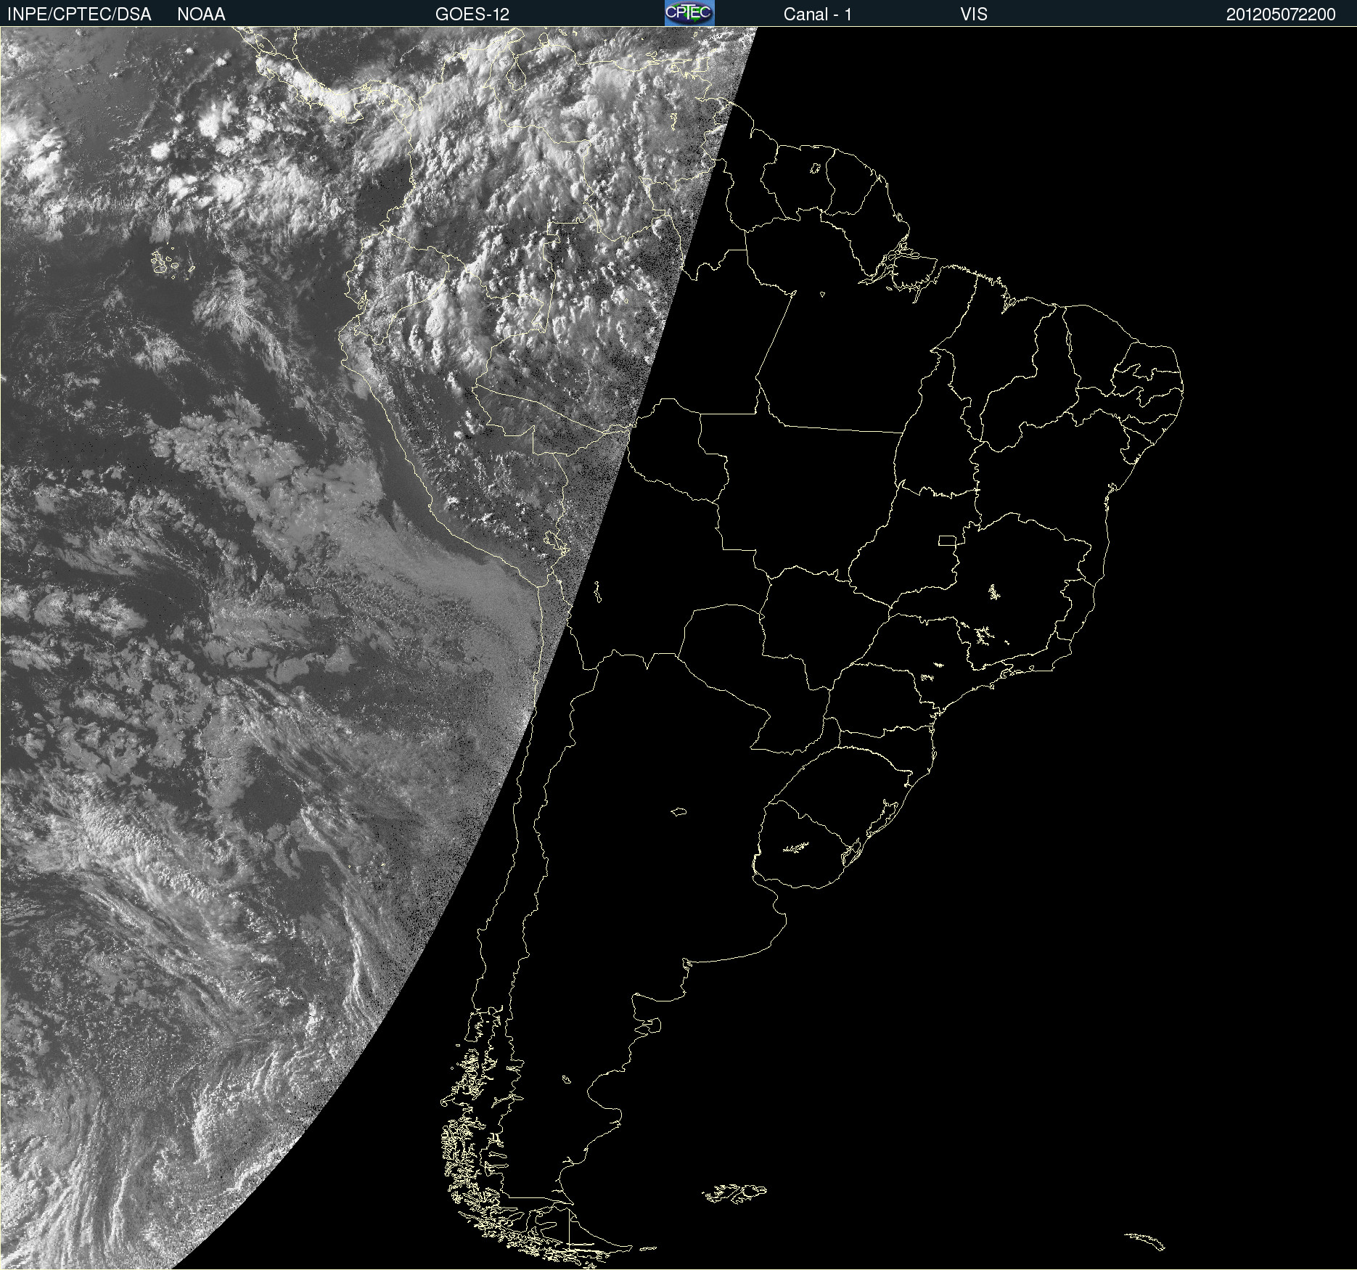The width and height of the screenshot is (1357, 1270).
Task: Select the INPE/CPTEC/DSA header text
Action: click(79, 15)
